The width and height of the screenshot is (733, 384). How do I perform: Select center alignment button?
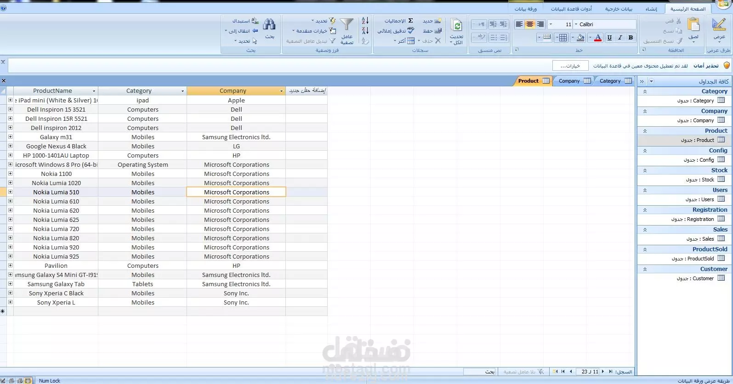530,24
